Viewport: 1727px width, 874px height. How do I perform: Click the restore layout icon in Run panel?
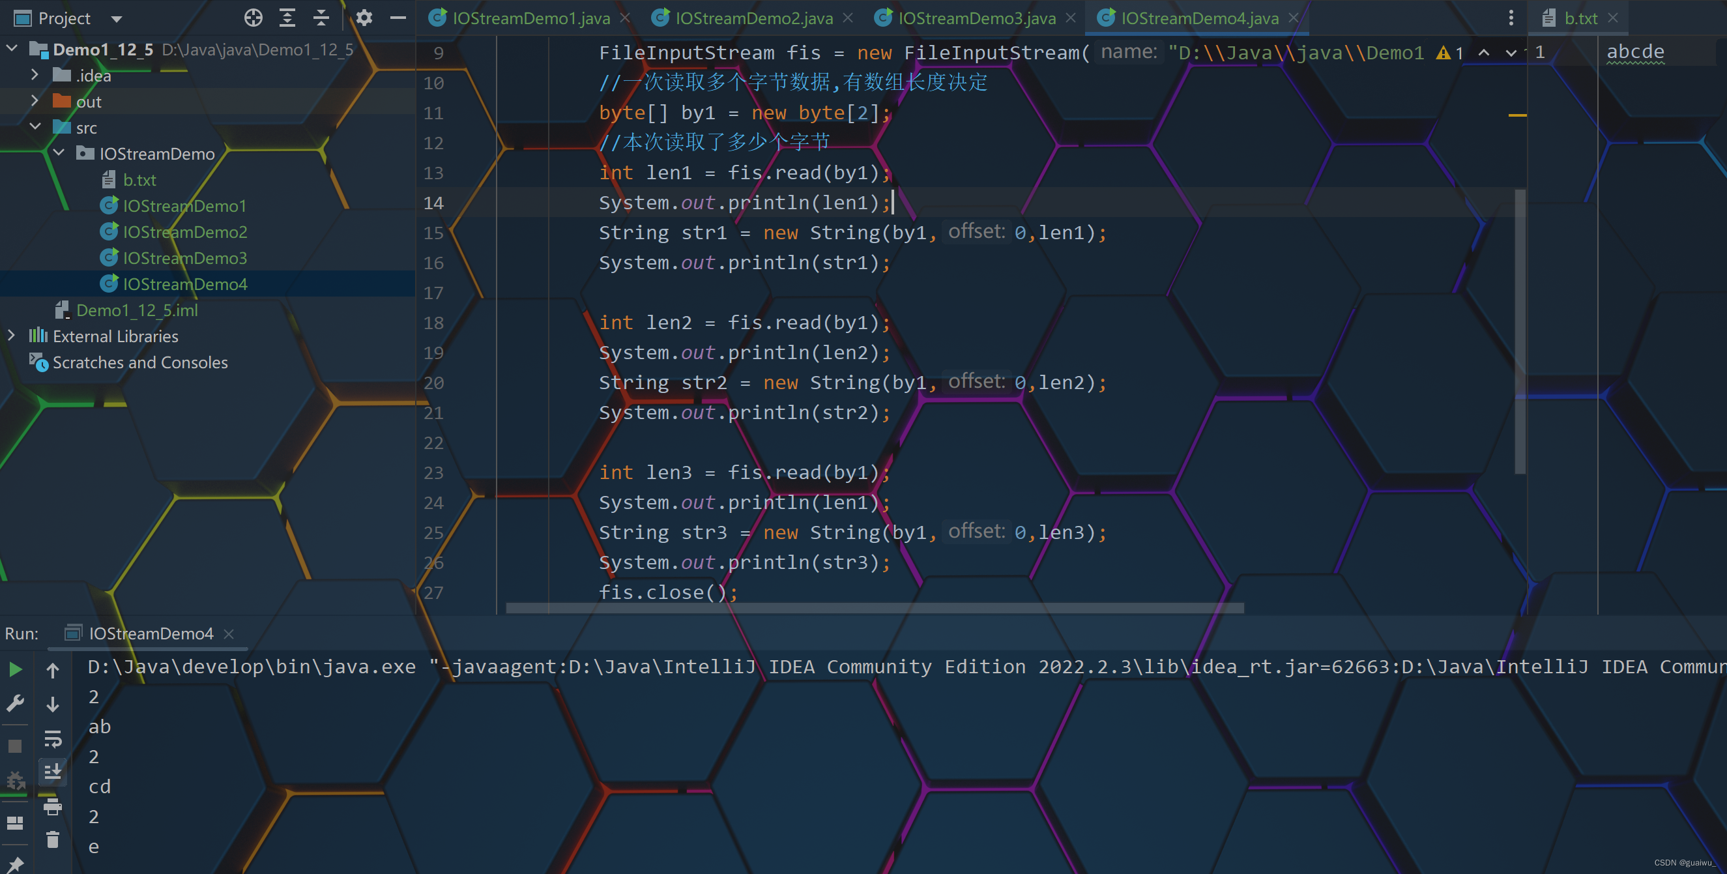pos(16,823)
